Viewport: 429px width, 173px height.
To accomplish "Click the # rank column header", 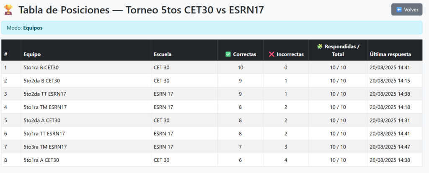I will pos(6,54).
